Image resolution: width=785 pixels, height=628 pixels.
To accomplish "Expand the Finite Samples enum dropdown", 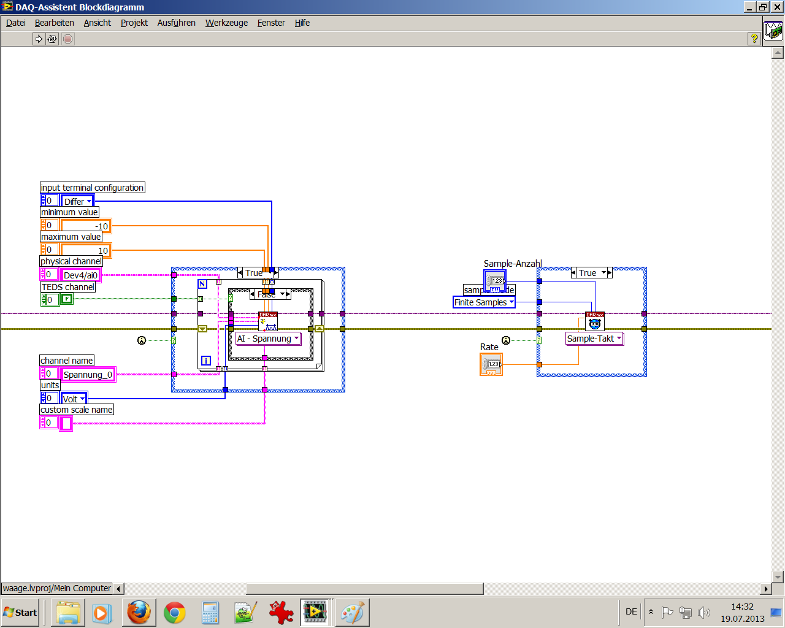I will point(484,302).
